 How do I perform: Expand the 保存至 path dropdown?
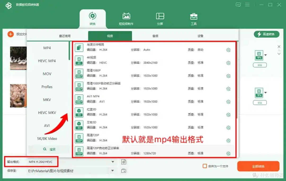[113, 171]
